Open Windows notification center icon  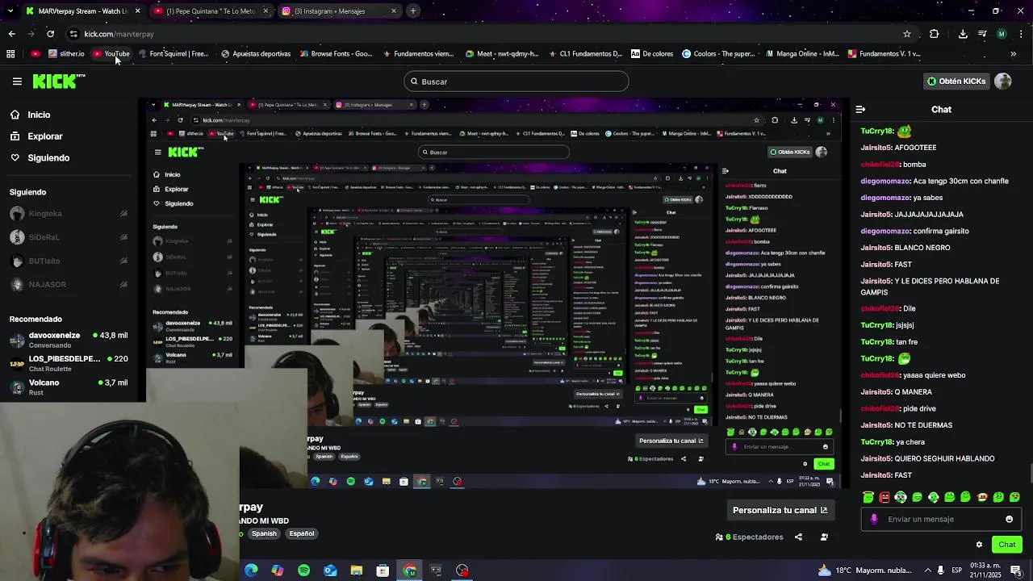tap(1016, 571)
